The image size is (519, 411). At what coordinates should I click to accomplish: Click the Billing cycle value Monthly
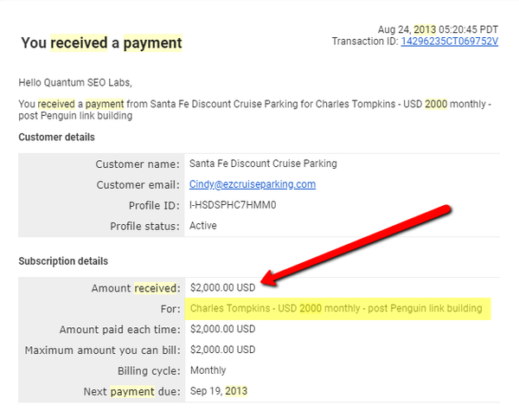208,370
